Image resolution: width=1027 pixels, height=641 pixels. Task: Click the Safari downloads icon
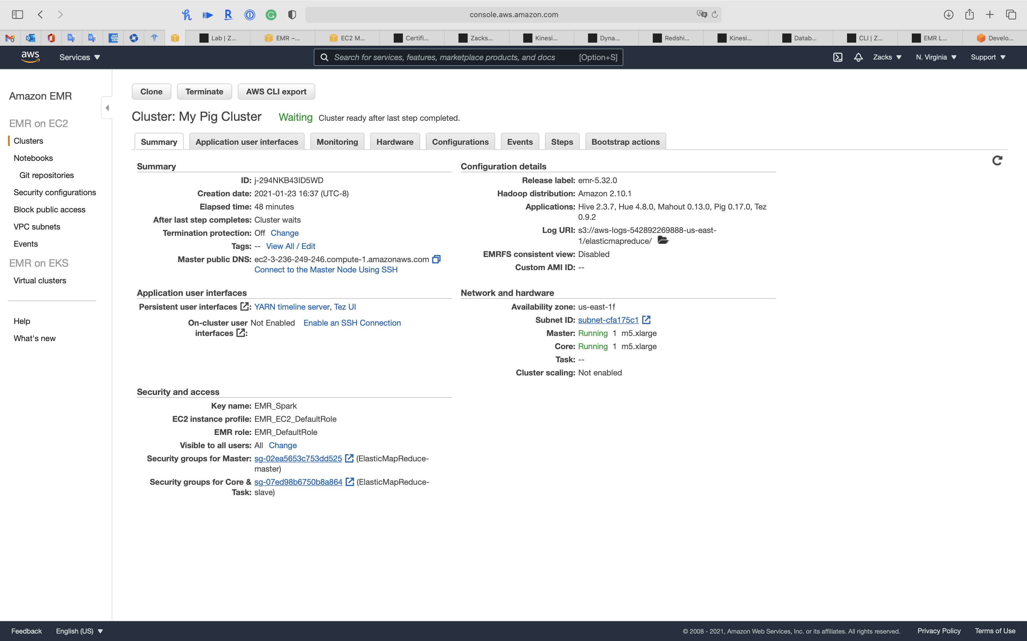tap(948, 14)
